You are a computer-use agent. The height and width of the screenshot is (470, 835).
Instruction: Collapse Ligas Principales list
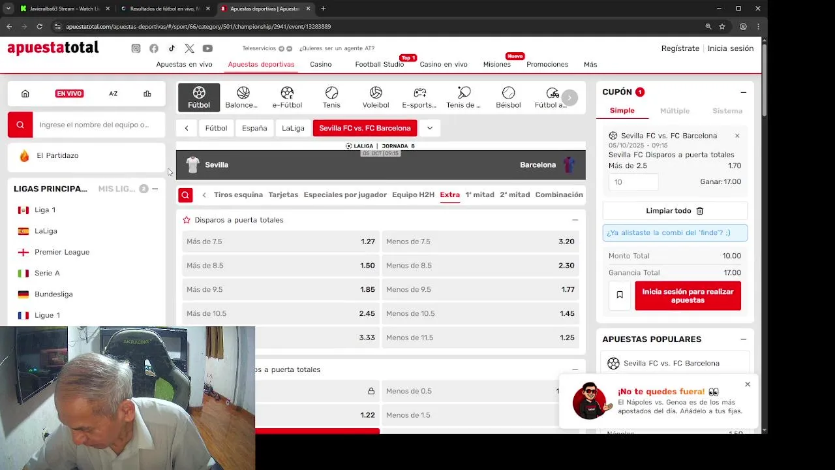[155, 189]
